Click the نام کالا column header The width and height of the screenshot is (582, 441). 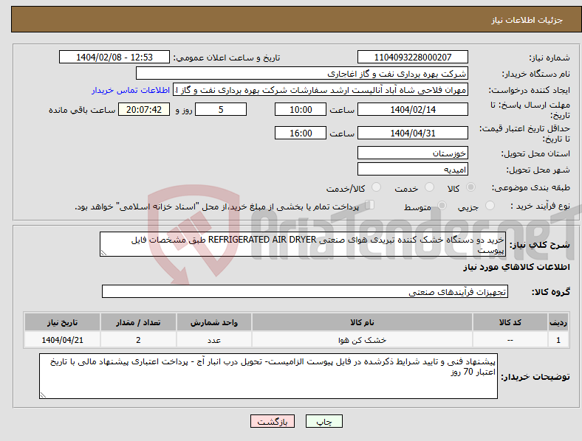click(x=362, y=322)
